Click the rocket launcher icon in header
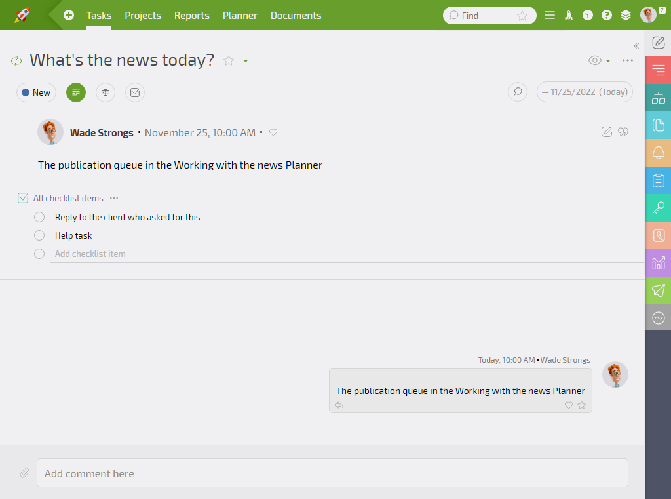Viewport: 671px width, 499px height. click(569, 16)
